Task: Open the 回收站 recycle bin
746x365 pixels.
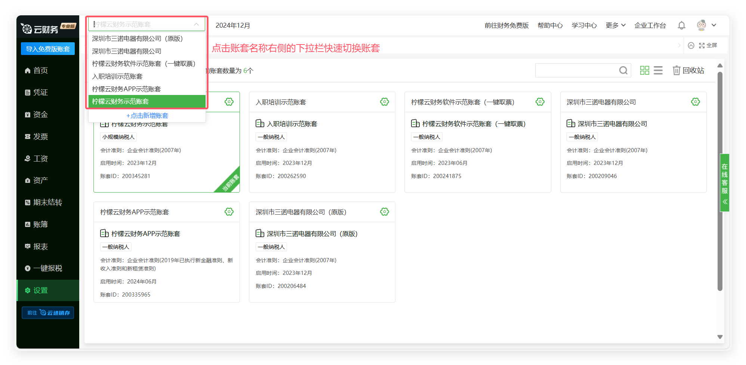Action: pos(688,70)
